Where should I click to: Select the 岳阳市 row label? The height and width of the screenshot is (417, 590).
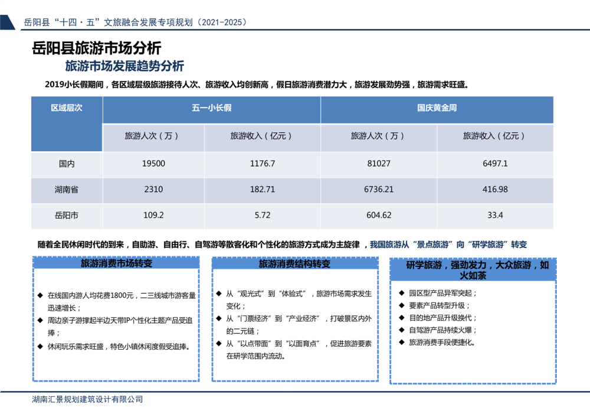coord(66,216)
